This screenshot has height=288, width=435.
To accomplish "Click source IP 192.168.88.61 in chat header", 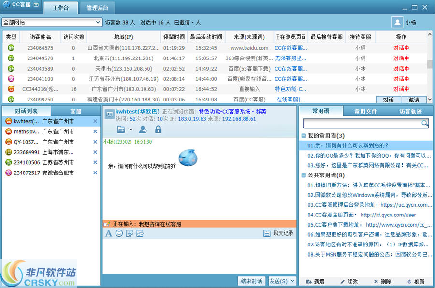I will click(239, 119).
